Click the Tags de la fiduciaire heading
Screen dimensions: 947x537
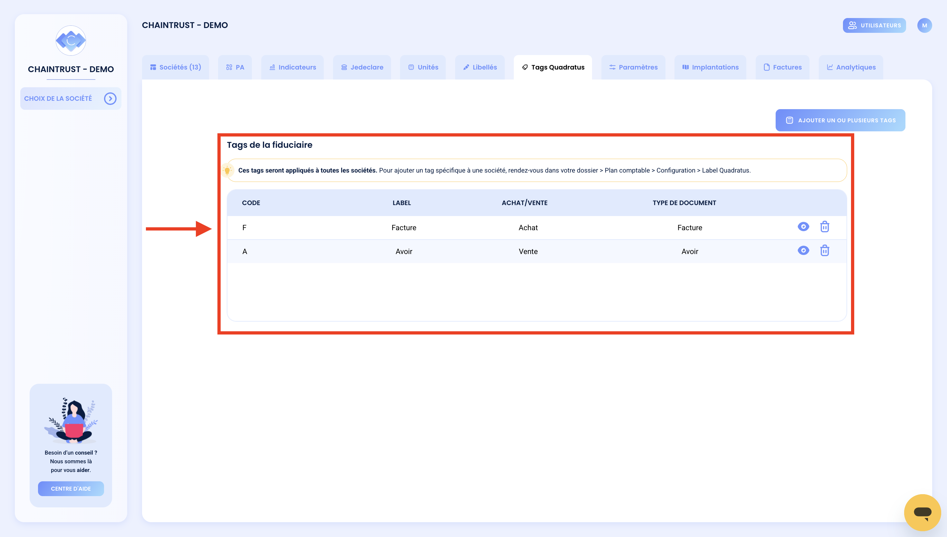[269, 145]
